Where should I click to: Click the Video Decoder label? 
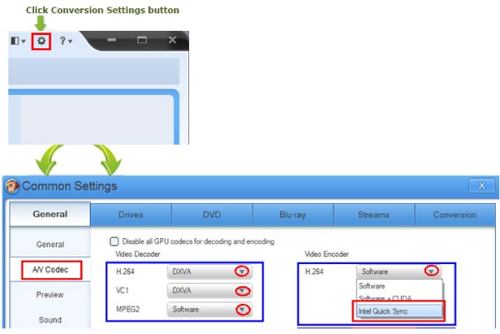click(137, 254)
